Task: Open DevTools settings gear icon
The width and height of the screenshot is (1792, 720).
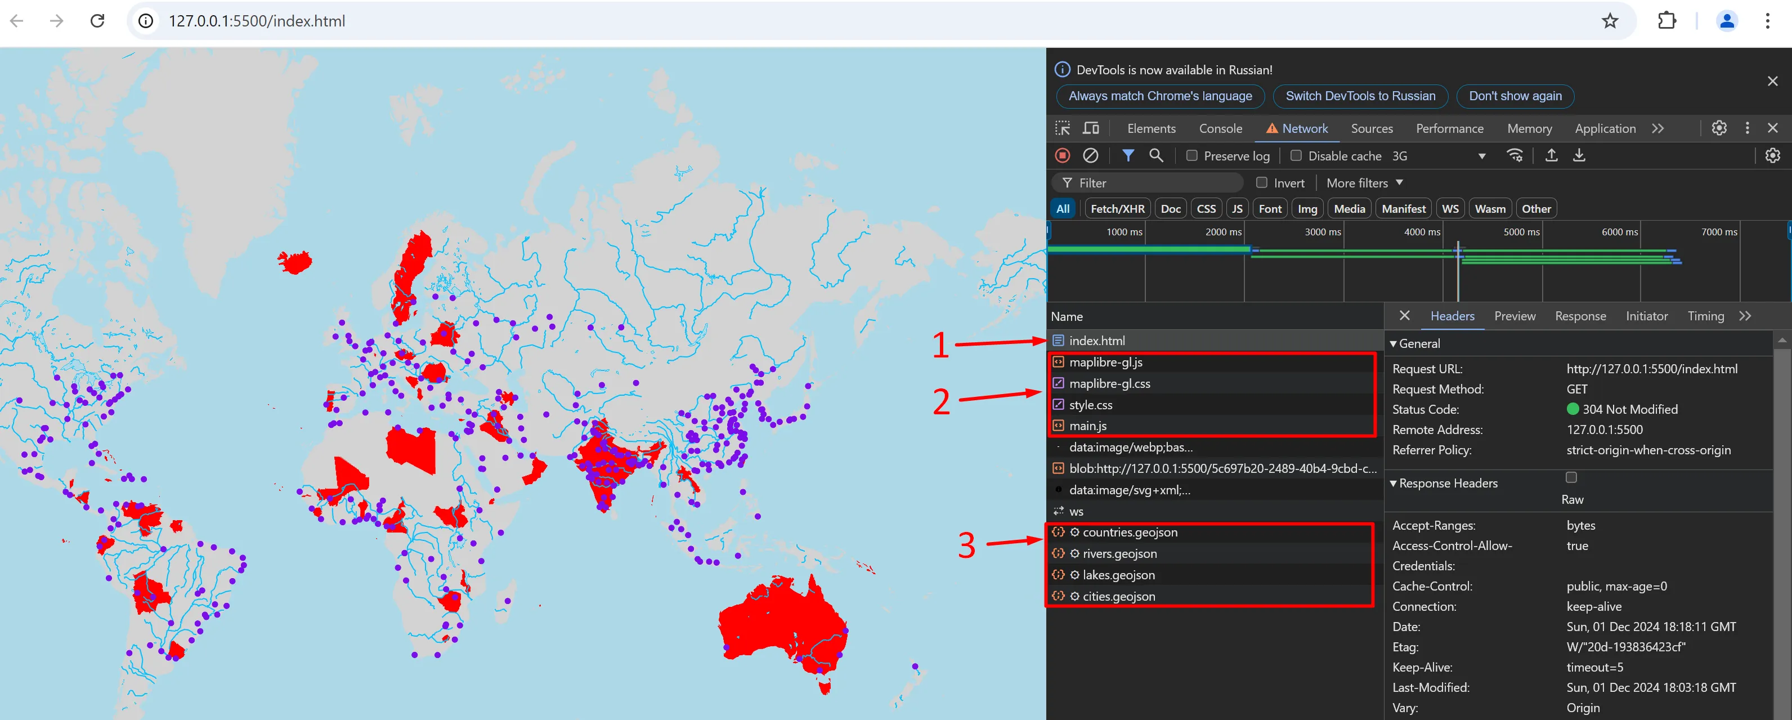Action: tap(1719, 128)
